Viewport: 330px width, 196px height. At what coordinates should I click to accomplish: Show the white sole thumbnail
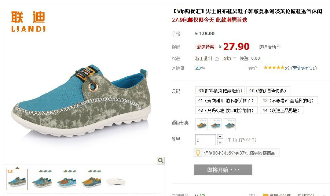point(116,180)
